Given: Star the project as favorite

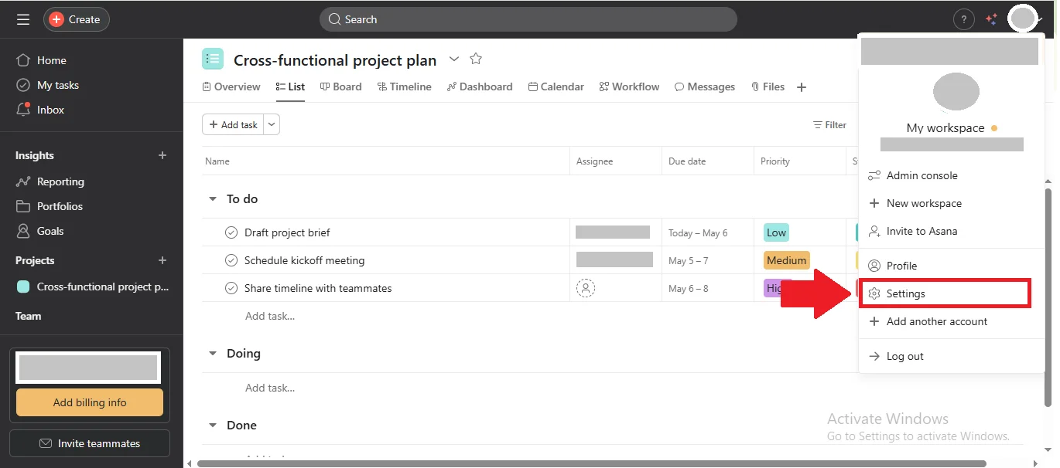Looking at the screenshot, I should (476, 59).
